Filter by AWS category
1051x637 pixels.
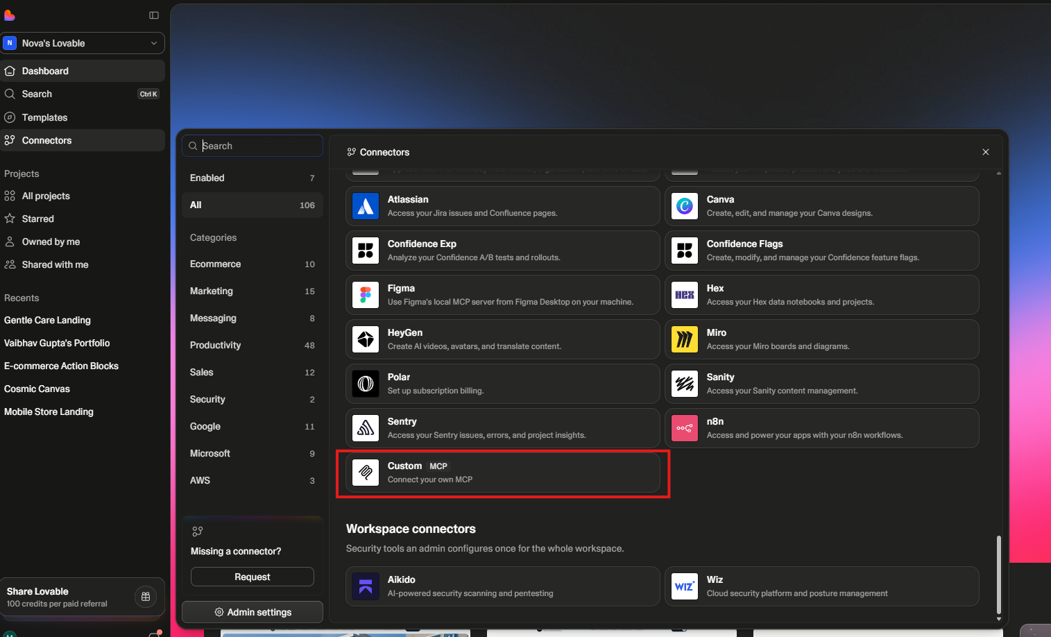[253, 480]
